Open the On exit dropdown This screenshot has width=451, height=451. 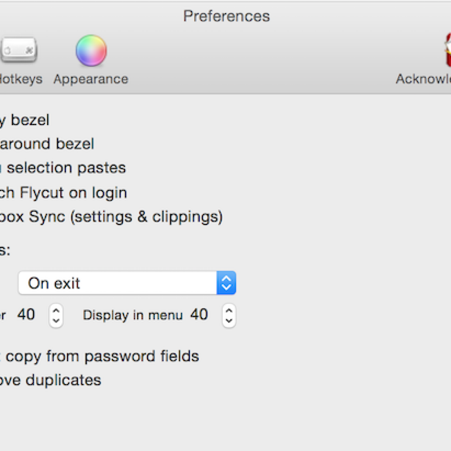118,283
